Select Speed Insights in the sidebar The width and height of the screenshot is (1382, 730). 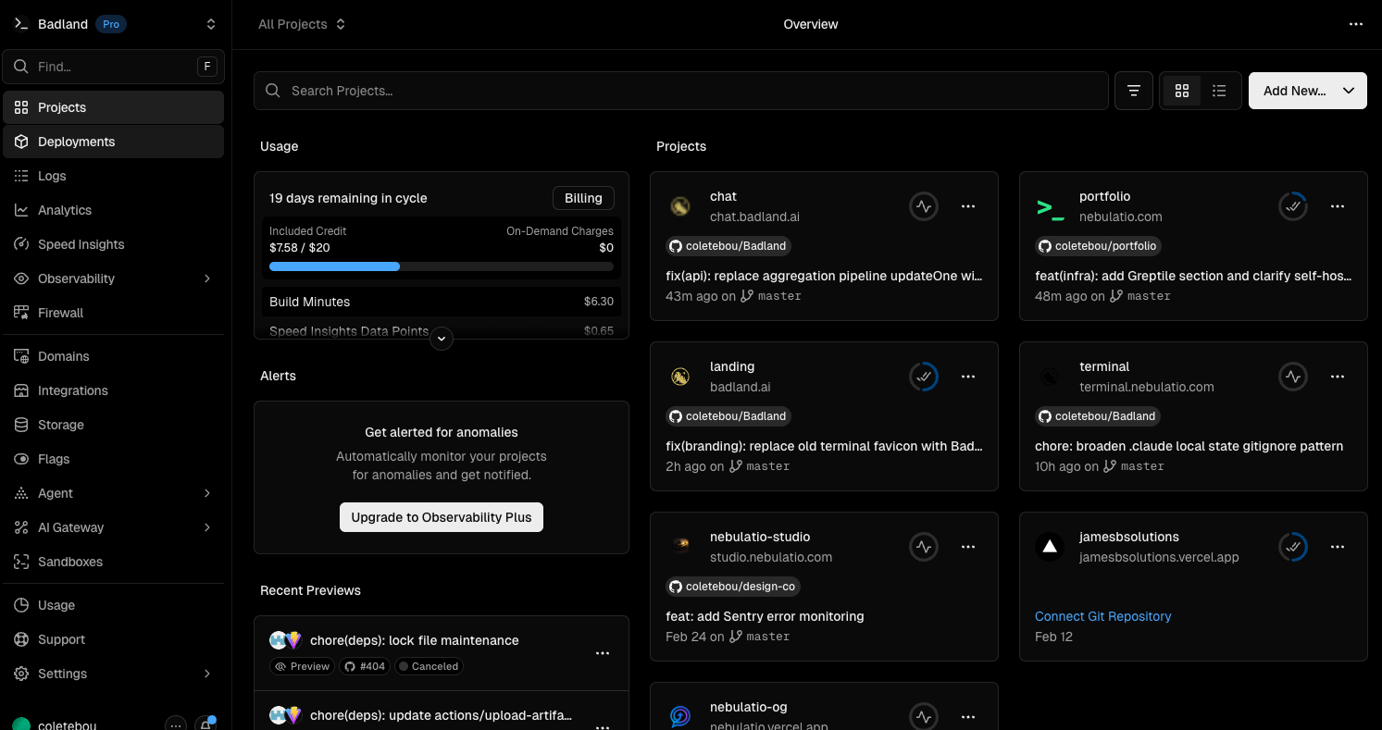point(80,243)
